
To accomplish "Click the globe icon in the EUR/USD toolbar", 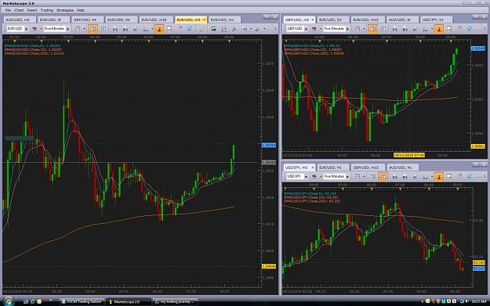I will (x=190, y=29).
